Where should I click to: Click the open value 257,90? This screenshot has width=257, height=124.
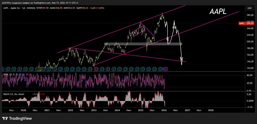[45, 8]
